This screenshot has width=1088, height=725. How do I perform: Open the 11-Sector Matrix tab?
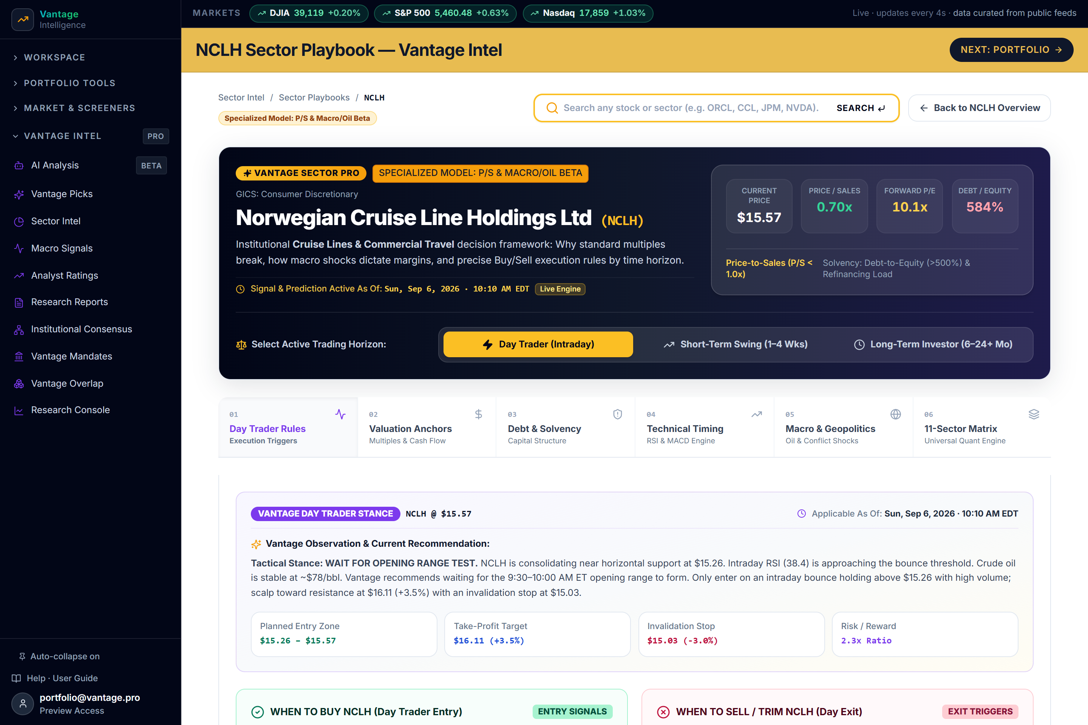tap(981, 427)
